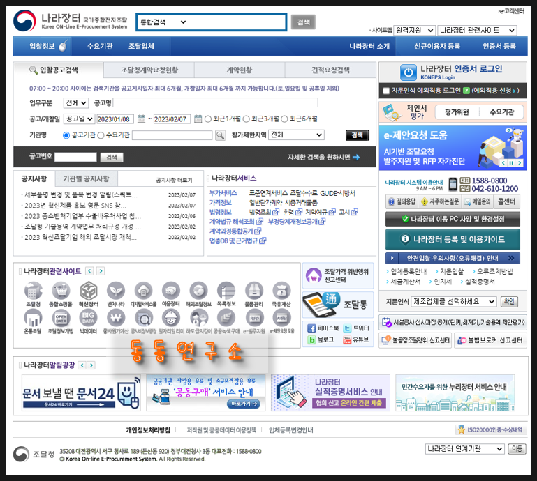Open the e-제안요청 도움 icon
Screen dimensions: 537x481
(282, 319)
